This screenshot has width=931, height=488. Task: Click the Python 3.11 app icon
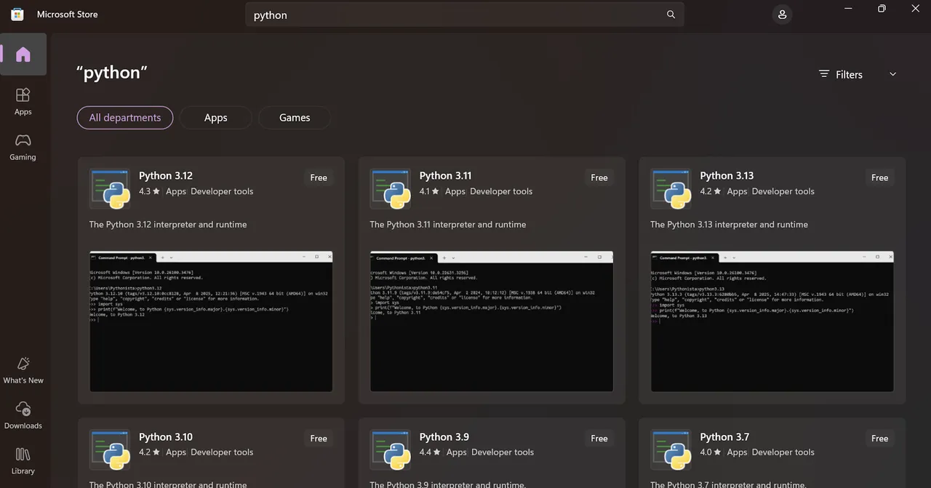tap(391, 189)
